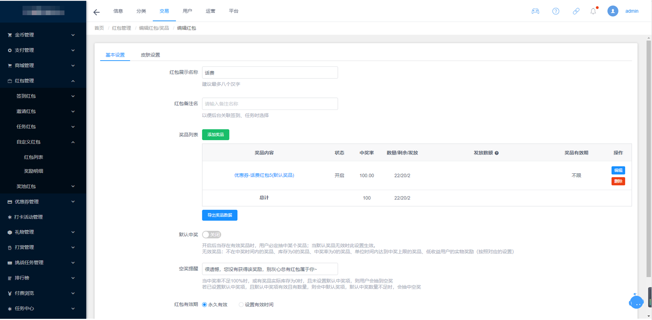The image size is (652, 320).
Task: Click the blue 编辑 button in prize row
Action: pyautogui.click(x=618, y=170)
